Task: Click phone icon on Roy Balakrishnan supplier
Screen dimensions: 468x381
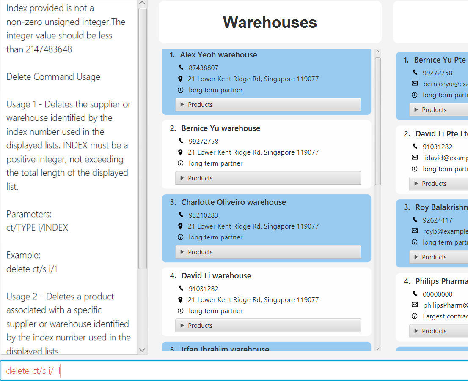Action: [x=415, y=220]
